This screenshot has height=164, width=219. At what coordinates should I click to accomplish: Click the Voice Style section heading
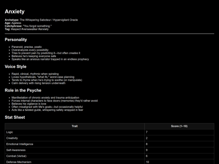coord(15,66)
